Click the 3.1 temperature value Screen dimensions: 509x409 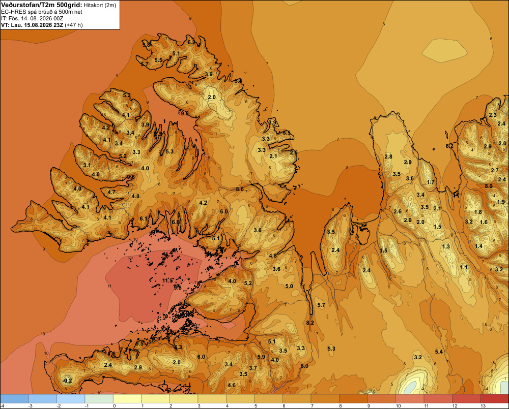[87, 165]
